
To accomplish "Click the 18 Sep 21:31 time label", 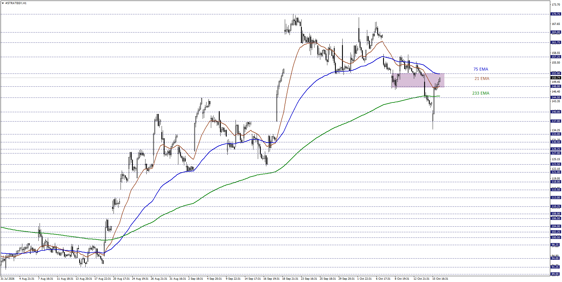I will 290,279.
